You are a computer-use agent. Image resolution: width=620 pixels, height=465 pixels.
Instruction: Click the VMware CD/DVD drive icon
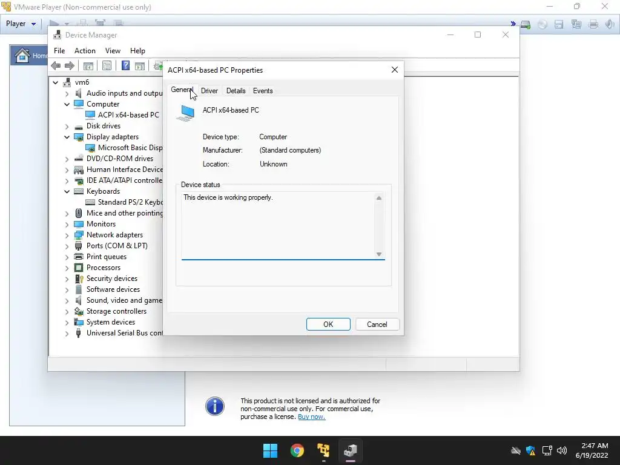coord(542,24)
